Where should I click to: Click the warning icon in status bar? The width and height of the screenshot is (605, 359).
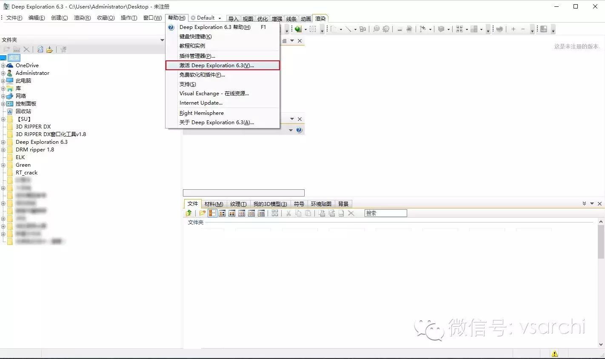tap(554, 353)
